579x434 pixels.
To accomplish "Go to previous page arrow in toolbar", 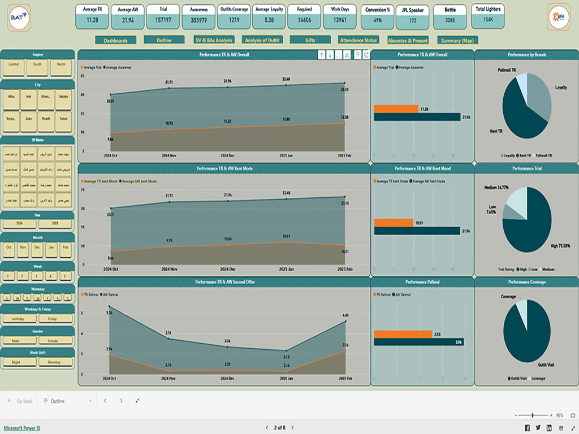I will tap(105, 401).
